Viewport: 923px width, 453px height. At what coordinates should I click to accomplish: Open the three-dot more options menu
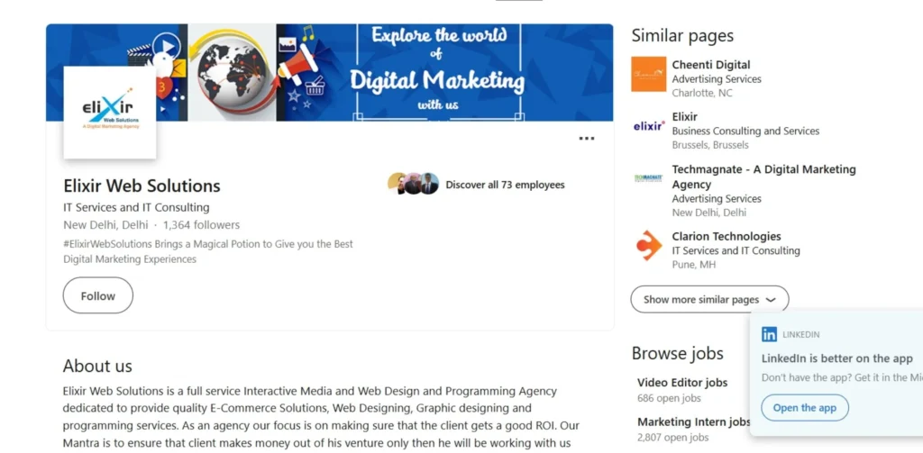pyautogui.click(x=586, y=139)
